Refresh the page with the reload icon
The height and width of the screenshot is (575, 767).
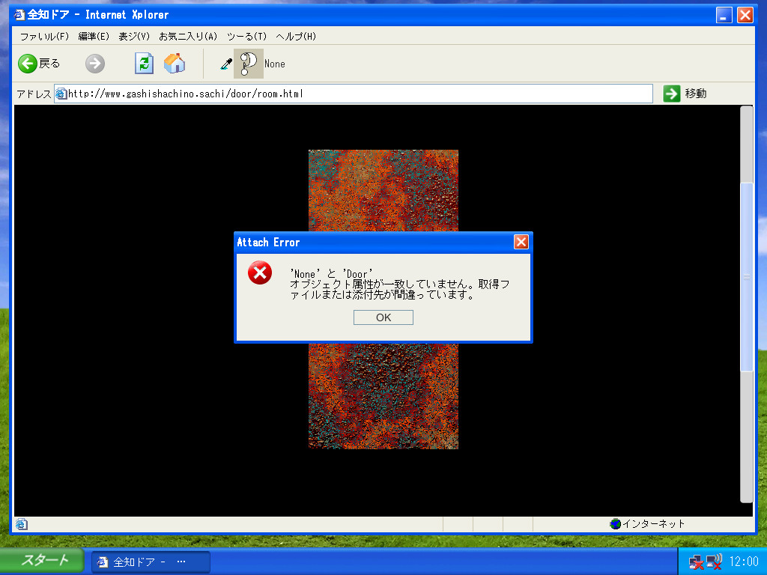[x=143, y=64]
